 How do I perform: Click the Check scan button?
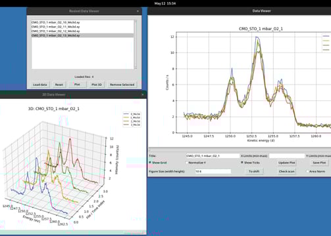(287, 171)
